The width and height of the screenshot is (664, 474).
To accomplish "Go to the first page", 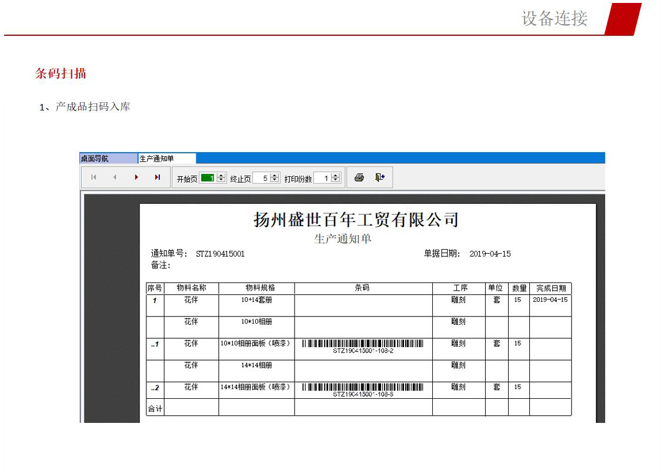I will [94, 177].
